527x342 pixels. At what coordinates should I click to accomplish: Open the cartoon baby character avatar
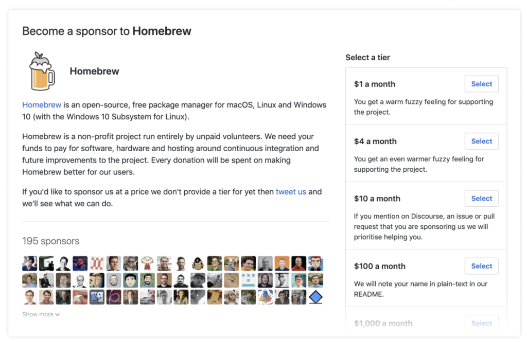(147, 263)
